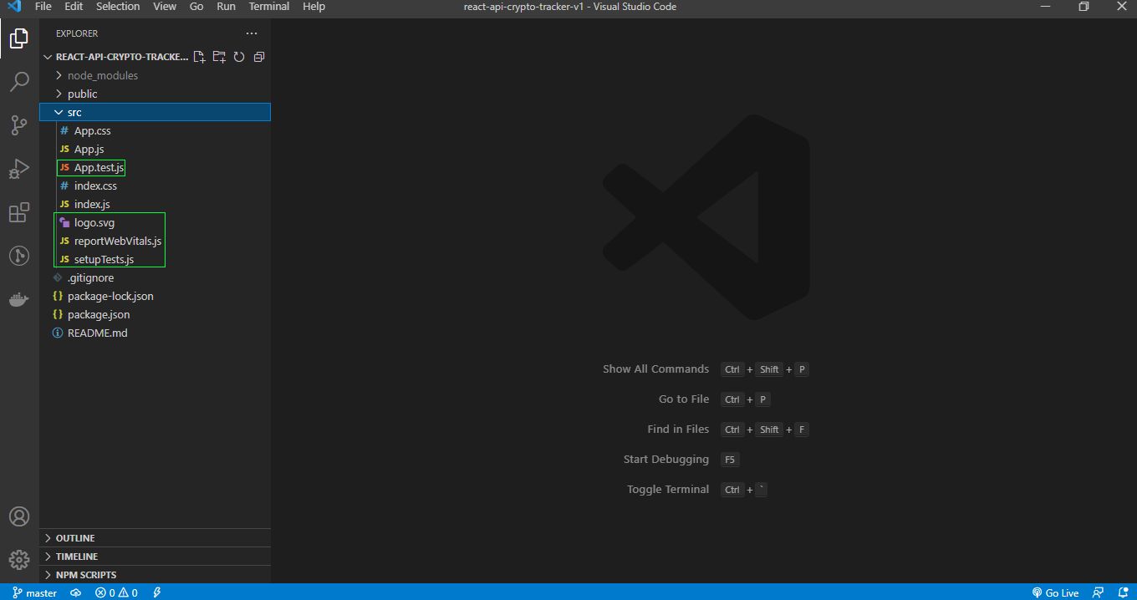Open the Extensions view
The image size is (1137, 600).
[18, 212]
